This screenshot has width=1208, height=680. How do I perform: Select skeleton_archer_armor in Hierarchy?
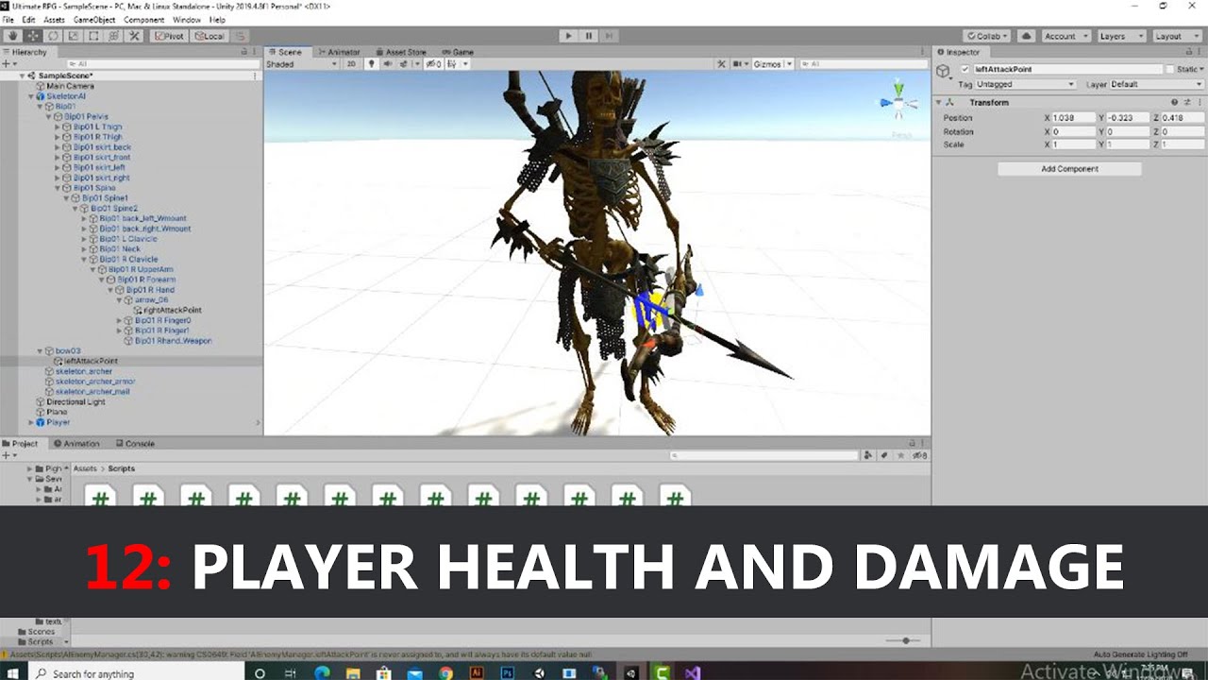pos(95,382)
